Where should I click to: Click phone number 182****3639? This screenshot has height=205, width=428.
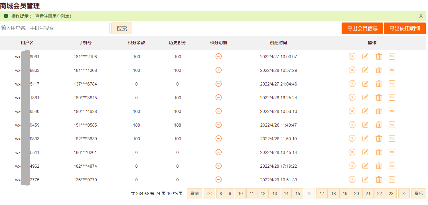click(x=85, y=139)
